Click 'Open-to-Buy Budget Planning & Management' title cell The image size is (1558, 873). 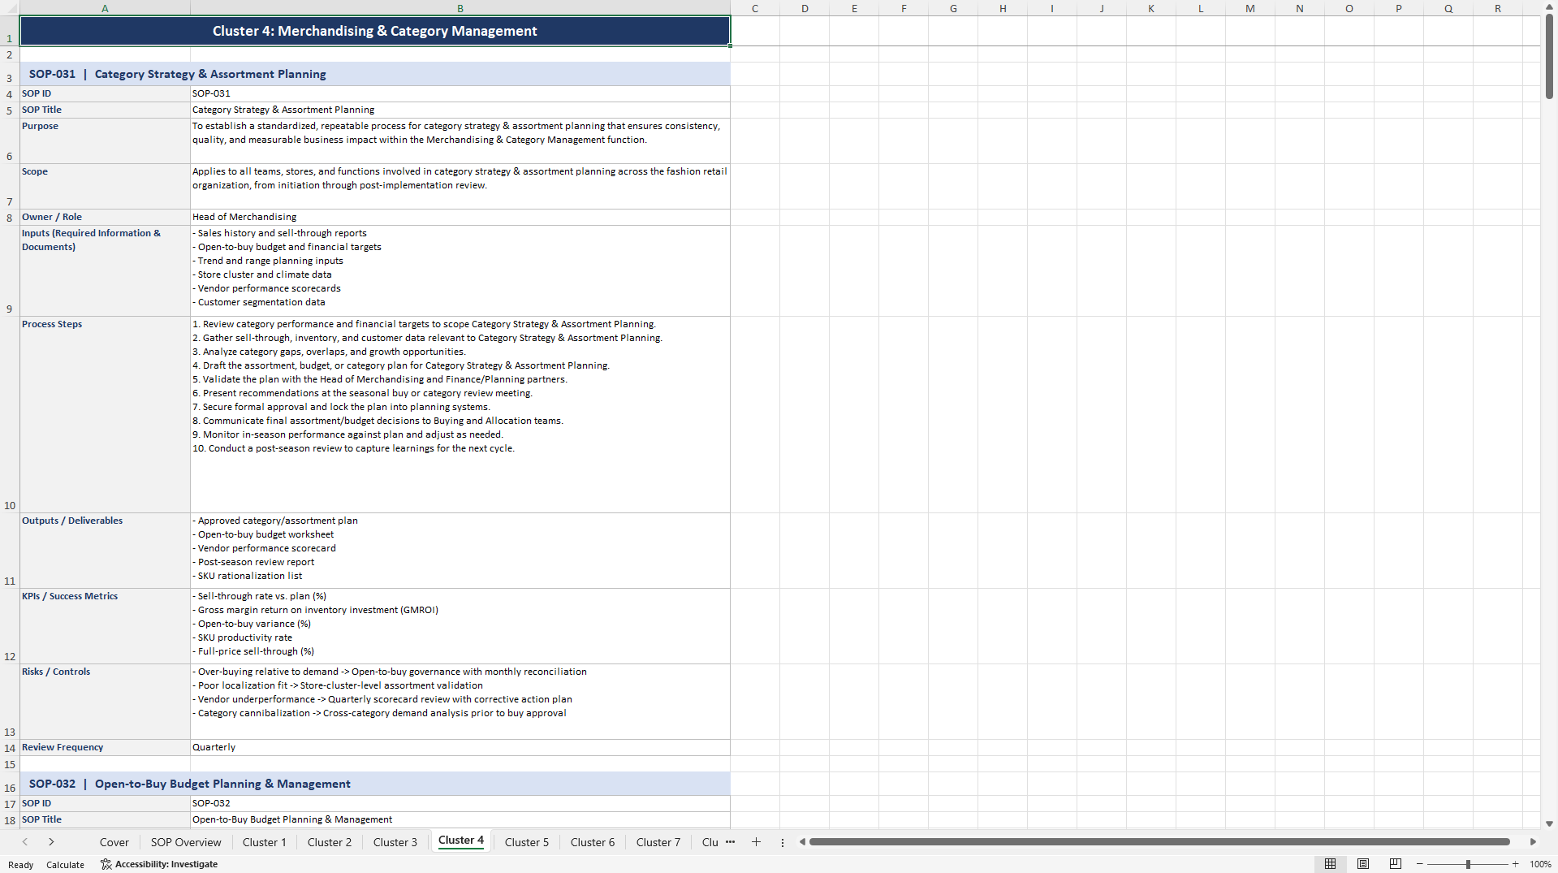(x=460, y=819)
